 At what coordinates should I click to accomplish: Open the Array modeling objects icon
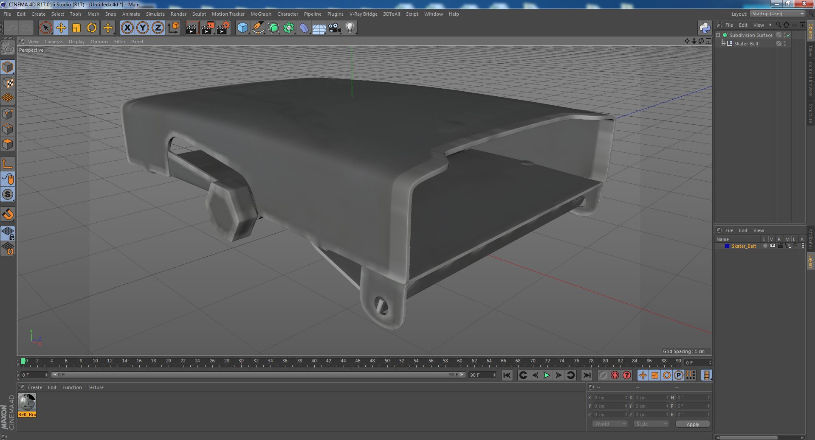point(289,28)
